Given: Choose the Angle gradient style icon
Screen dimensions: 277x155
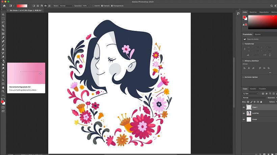Looking at the screenshot, I should click(42, 6).
